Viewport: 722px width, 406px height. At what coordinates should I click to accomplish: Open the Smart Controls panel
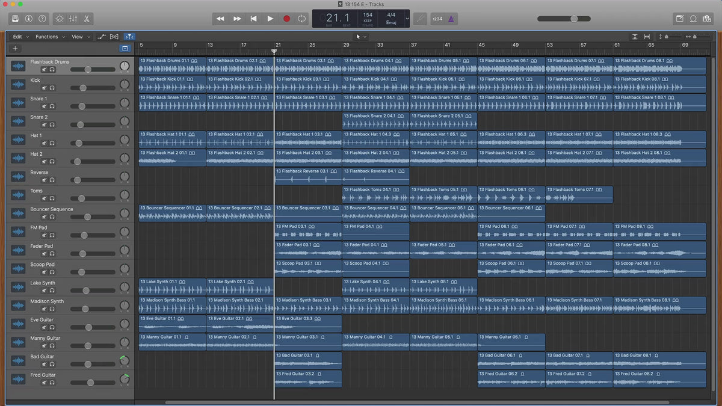tap(59, 19)
